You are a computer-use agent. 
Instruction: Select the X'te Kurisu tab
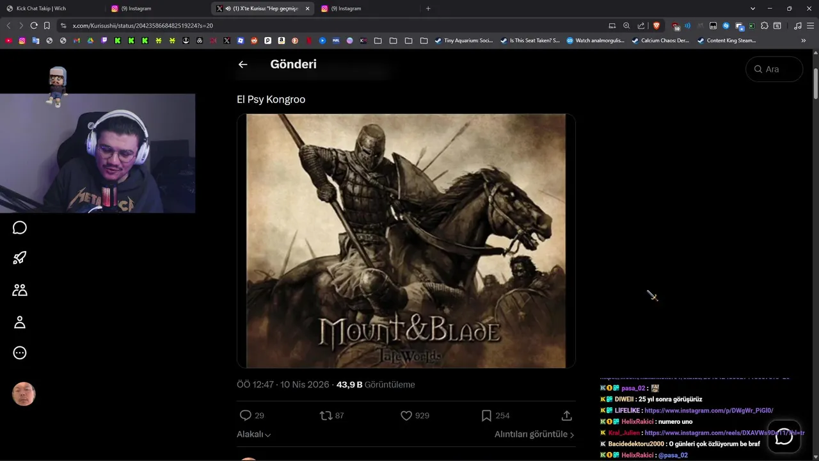[x=262, y=8]
